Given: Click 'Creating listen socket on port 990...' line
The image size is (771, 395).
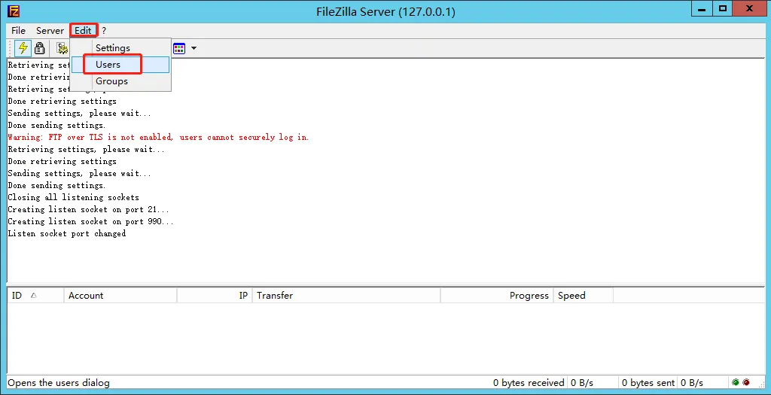Looking at the screenshot, I should click(x=91, y=221).
